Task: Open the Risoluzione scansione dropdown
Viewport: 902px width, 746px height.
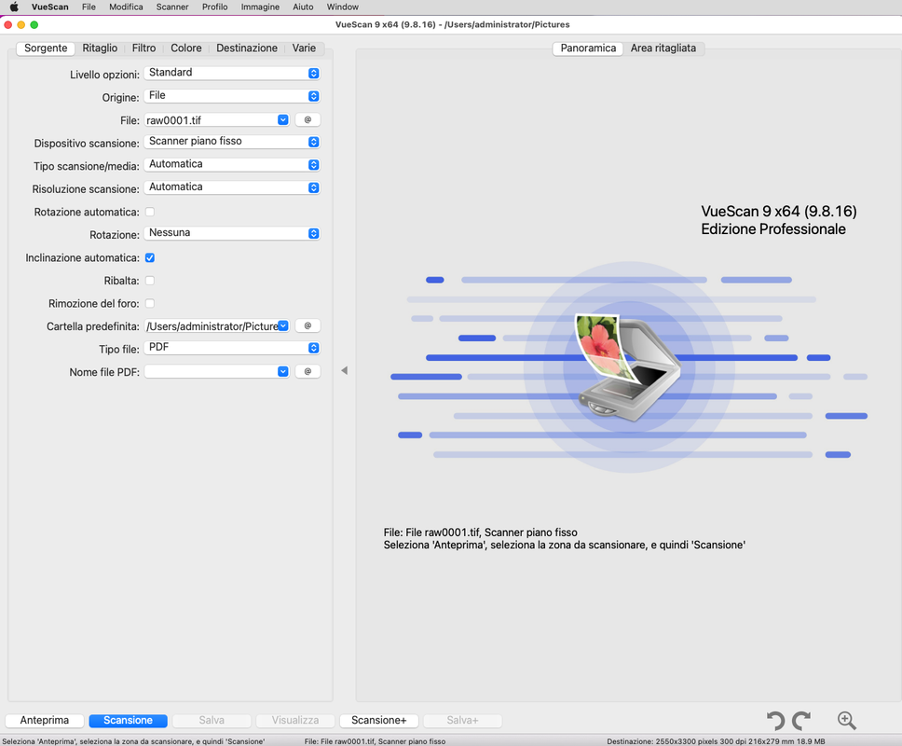Action: coord(232,187)
